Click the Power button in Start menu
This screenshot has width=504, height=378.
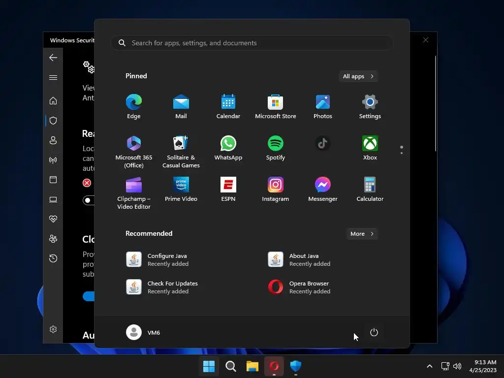[374, 332]
